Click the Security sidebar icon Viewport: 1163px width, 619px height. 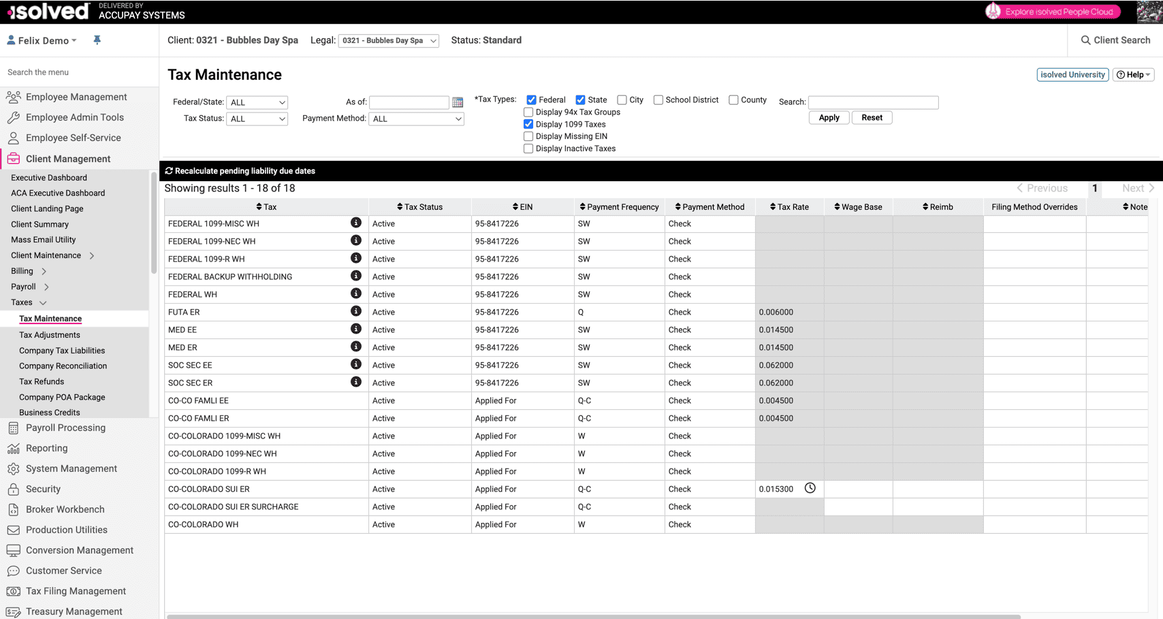tap(13, 489)
